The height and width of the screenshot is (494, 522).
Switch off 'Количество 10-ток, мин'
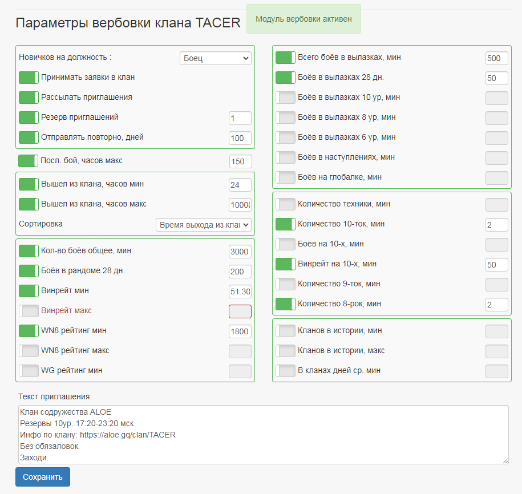[x=285, y=224]
